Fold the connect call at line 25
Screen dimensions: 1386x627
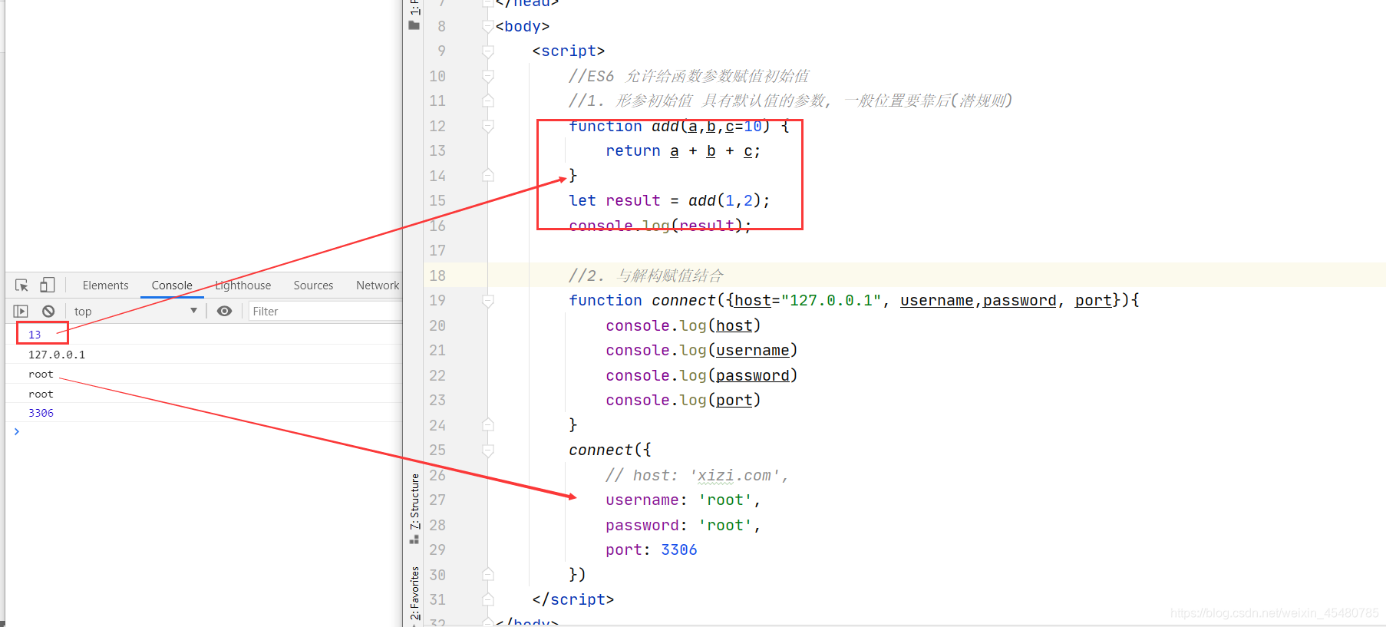[x=487, y=450]
